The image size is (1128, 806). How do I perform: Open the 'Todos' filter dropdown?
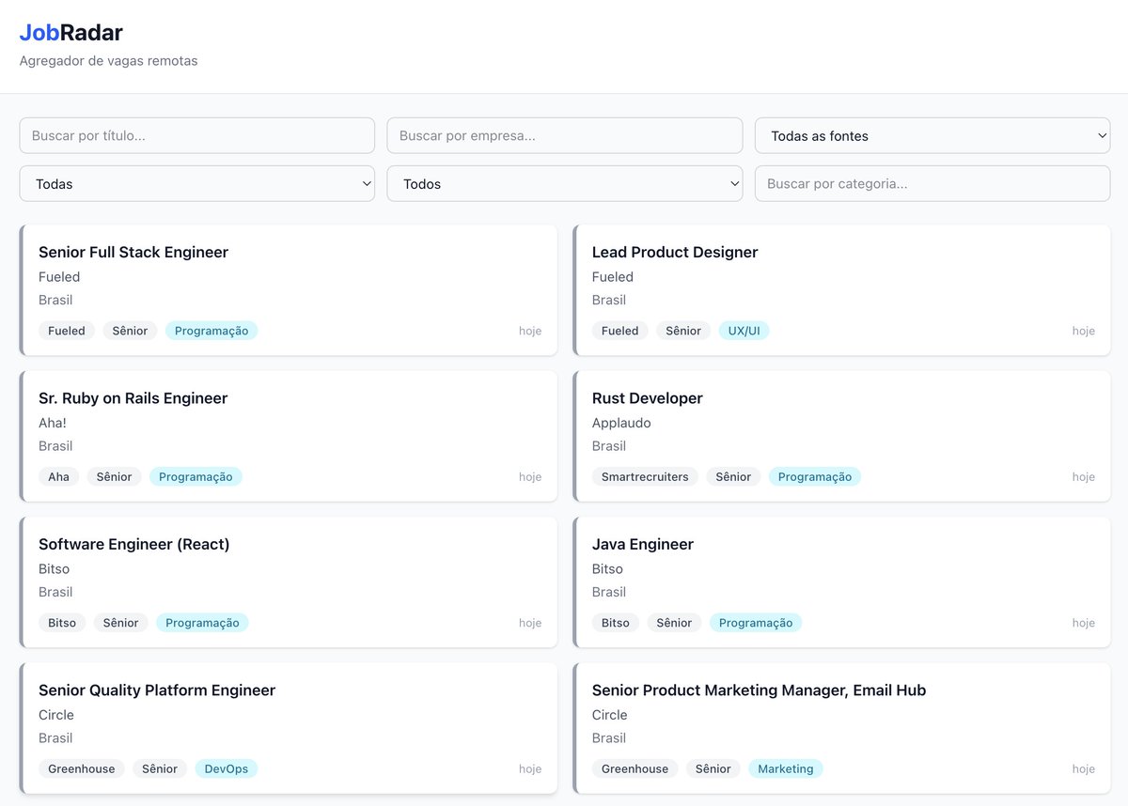[565, 183]
